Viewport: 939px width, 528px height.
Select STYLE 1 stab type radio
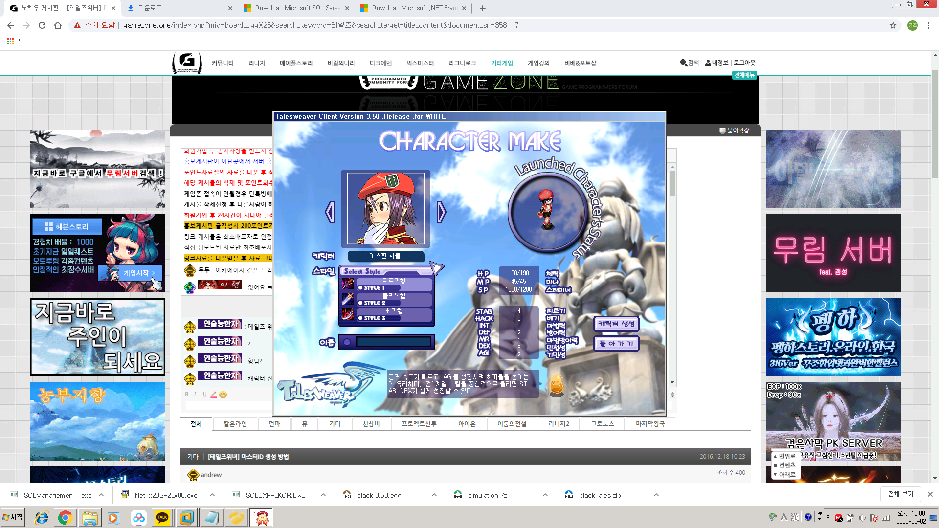tap(361, 288)
